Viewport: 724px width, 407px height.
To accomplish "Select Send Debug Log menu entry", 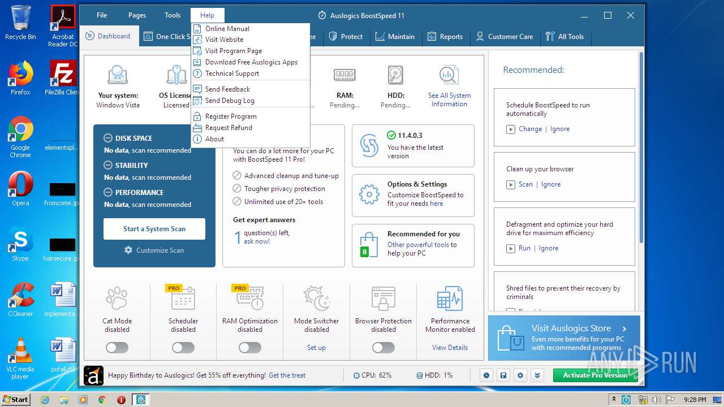I will pyautogui.click(x=250, y=101).
